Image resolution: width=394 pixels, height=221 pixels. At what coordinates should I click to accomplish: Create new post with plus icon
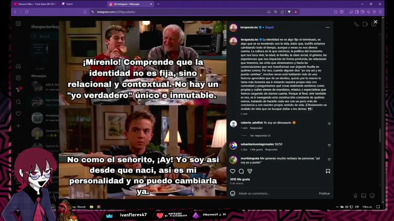pos(18,126)
